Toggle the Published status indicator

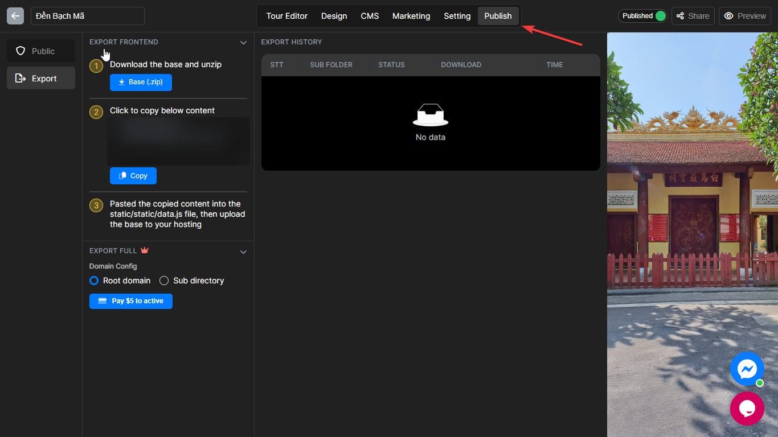(x=642, y=15)
